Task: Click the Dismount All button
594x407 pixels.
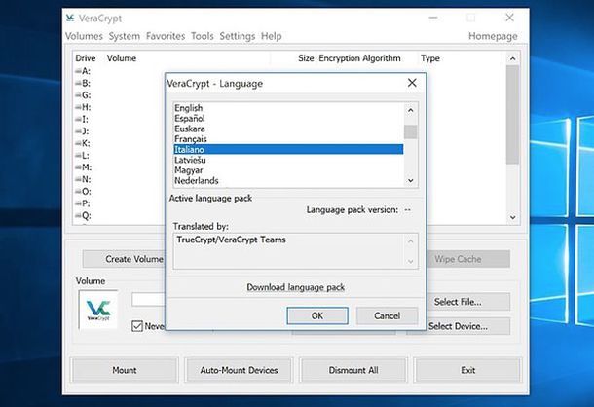Action: pos(353,370)
